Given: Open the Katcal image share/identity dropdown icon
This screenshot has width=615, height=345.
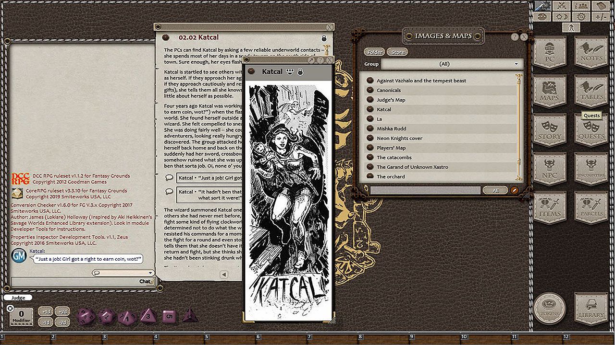Looking at the screenshot, I should click(290, 72).
